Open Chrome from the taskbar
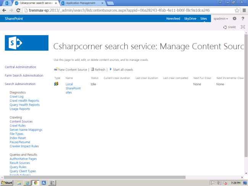Image resolution: width=248 pixels, height=186 pixels. (35, 183)
